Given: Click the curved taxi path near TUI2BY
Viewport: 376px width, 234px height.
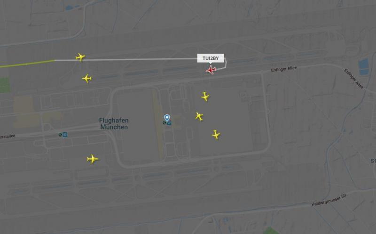Looking at the screenshot, I should 223,65.
